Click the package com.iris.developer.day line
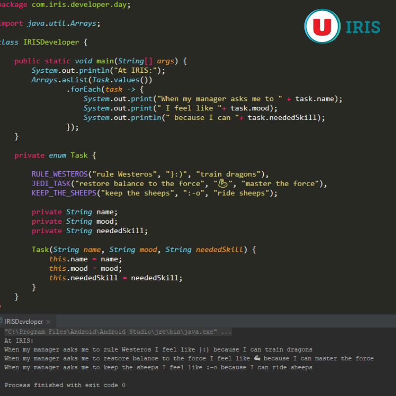The image size is (396, 396). coord(65,4)
